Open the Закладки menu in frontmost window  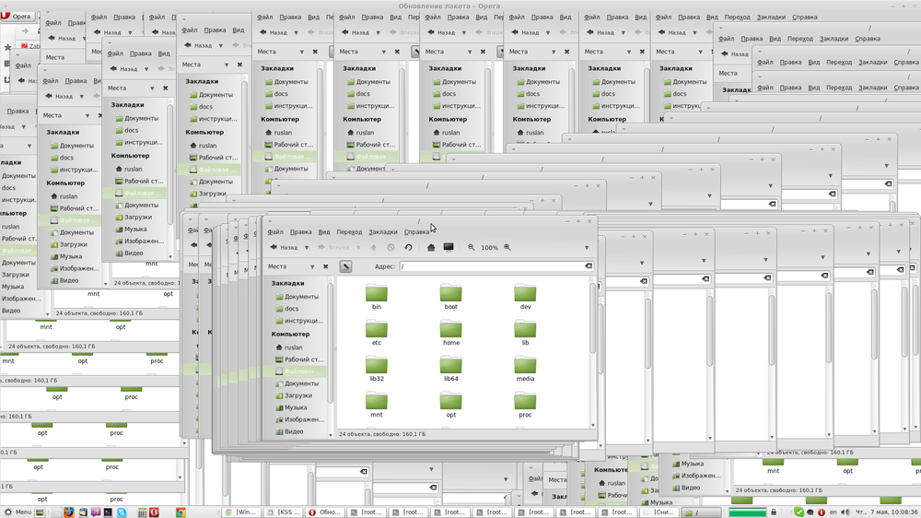(383, 232)
